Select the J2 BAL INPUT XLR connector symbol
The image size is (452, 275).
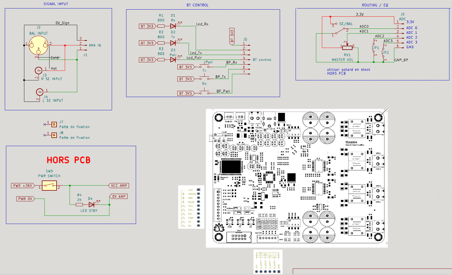[x=38, y=46]
